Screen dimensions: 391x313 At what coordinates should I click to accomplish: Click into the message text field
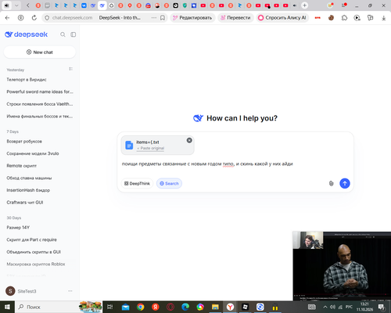[x=235, y=164]
